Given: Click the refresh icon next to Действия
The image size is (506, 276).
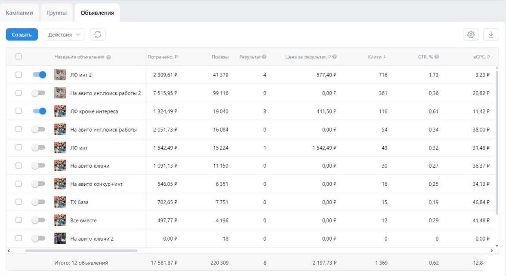Looking at the screenshot, I should [98, 35].
